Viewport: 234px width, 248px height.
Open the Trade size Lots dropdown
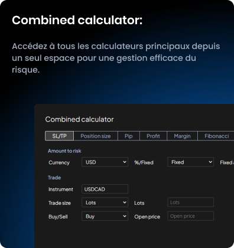(105, 203)
